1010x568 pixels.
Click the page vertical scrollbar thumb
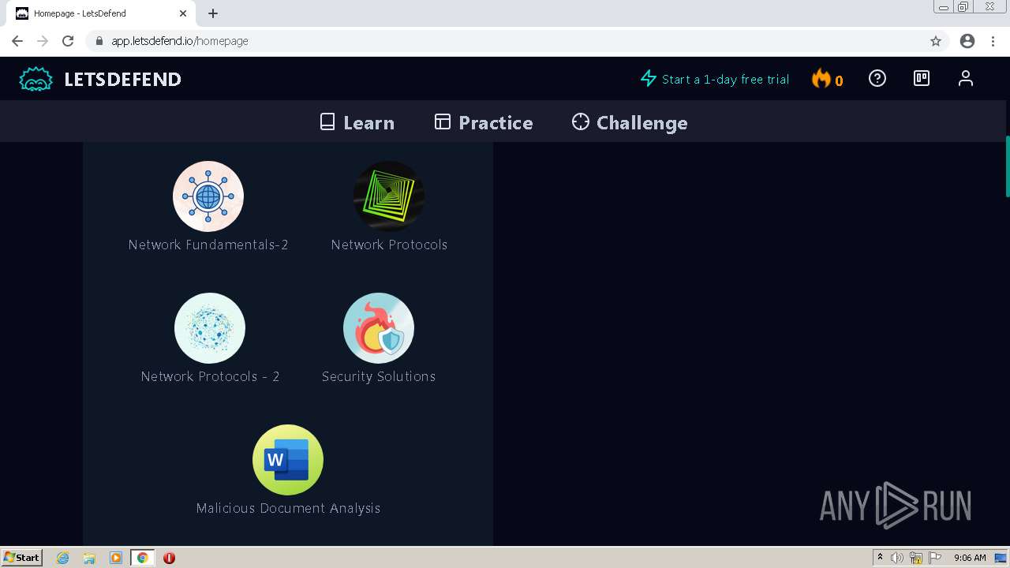pyautogui.click(x=1007, y=166)
